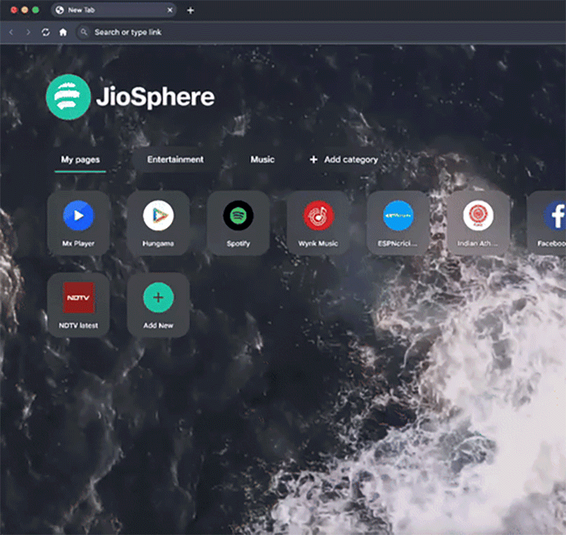Open the Hungama shortcut tile
Screen dimensions: 566x535
coord(158,223)
